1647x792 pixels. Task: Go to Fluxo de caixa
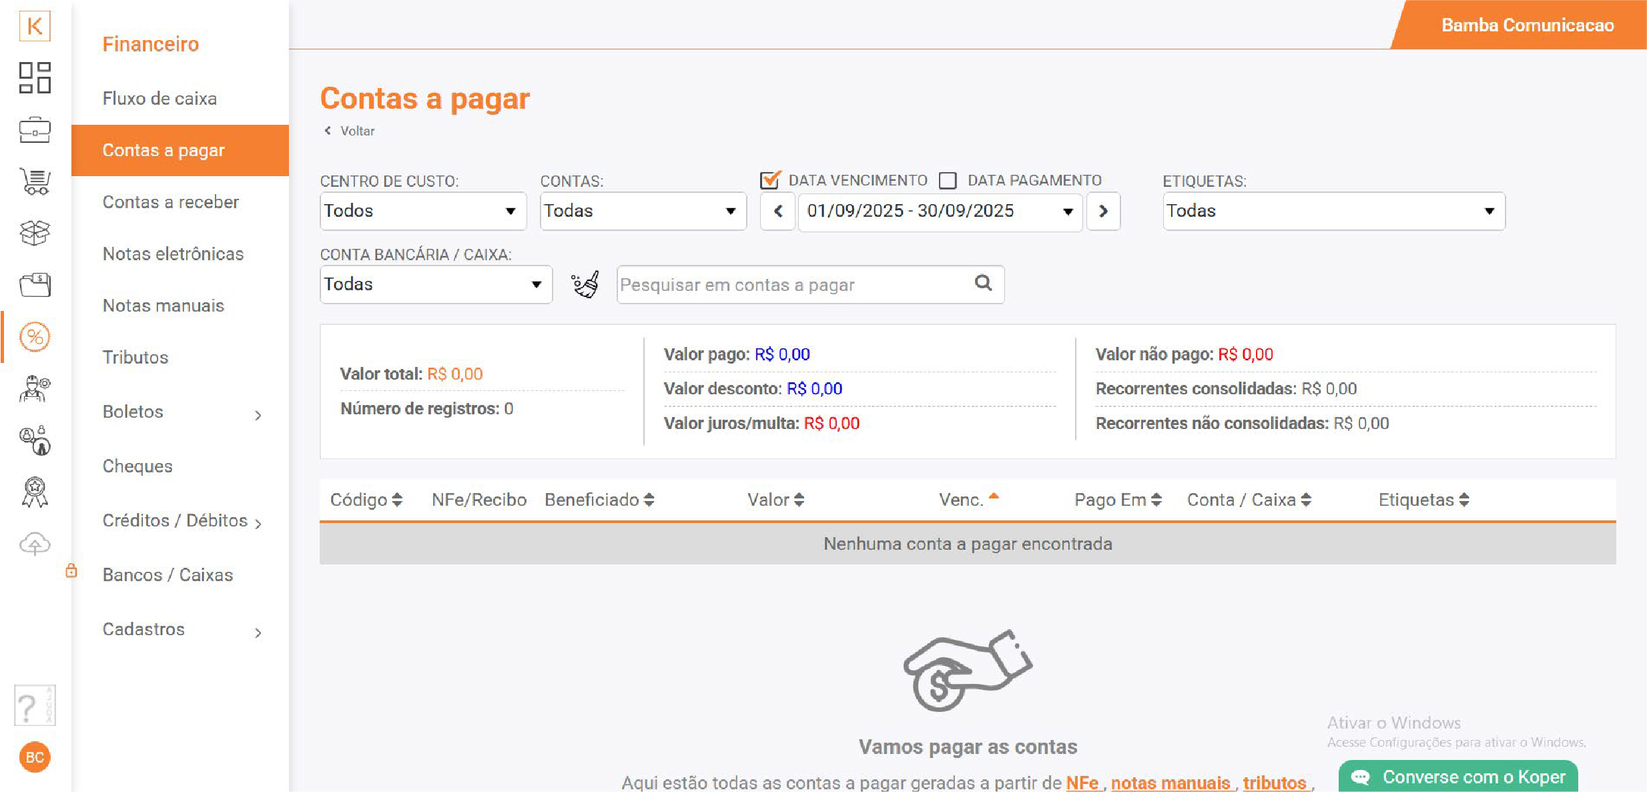click(159, 99)
